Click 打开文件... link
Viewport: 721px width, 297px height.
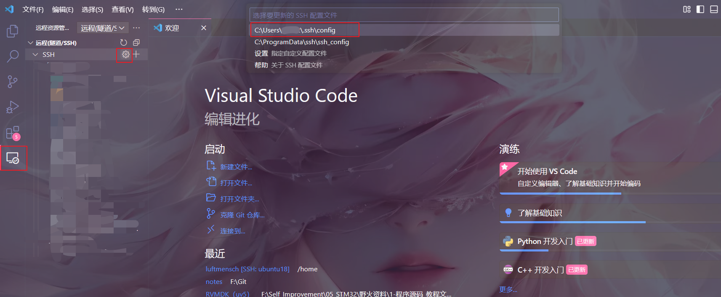click(x=236, y=183)
